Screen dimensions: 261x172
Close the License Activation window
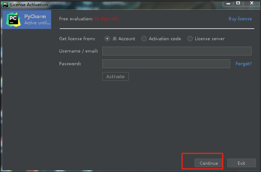pyautogui.click(x=250, y=4)
